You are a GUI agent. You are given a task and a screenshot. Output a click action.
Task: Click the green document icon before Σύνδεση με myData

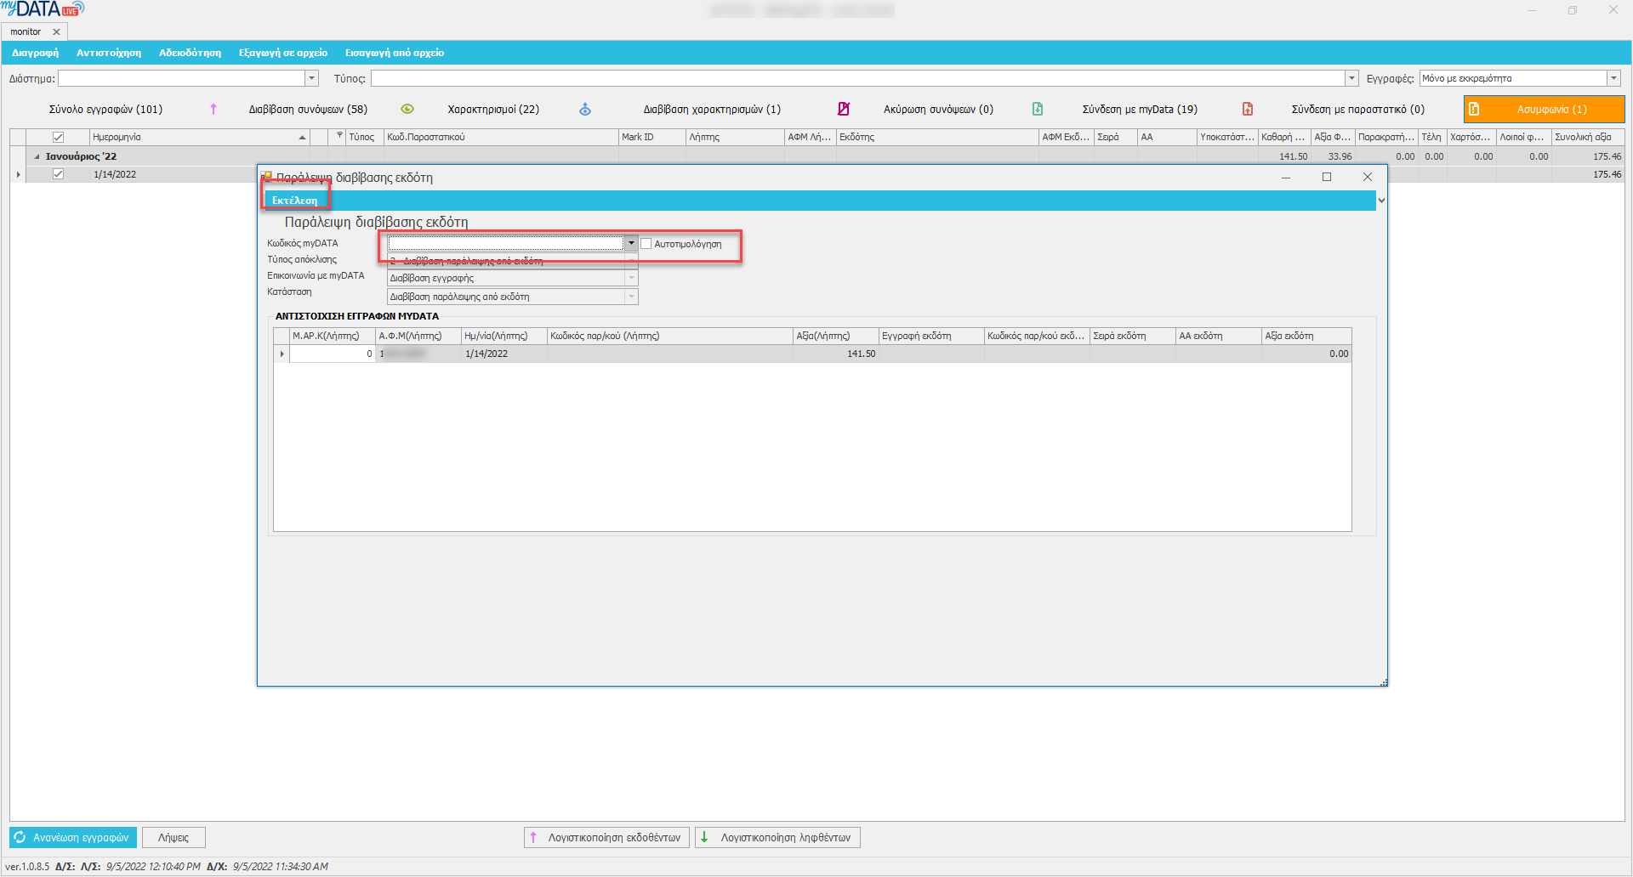click(x=1038, y=110)
